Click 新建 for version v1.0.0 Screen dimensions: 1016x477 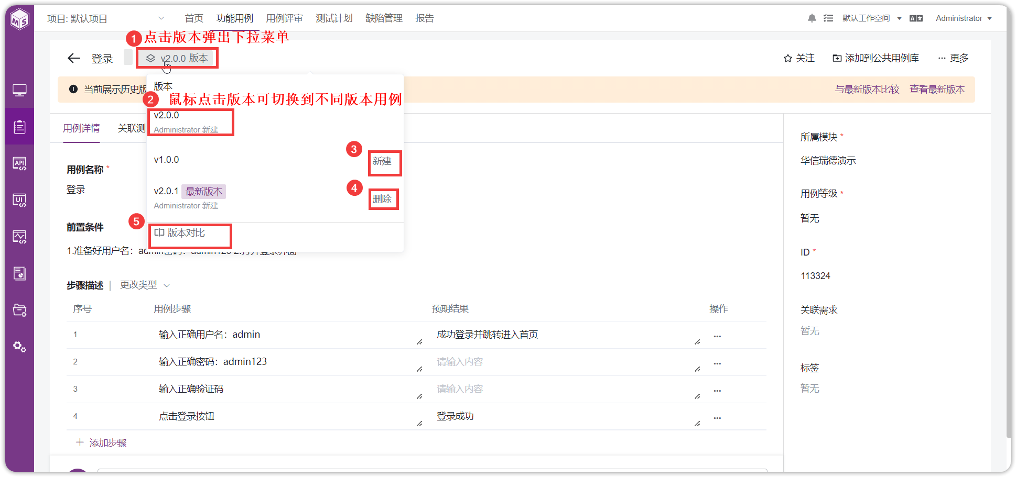pyautogui.click(x=382, y=161)
